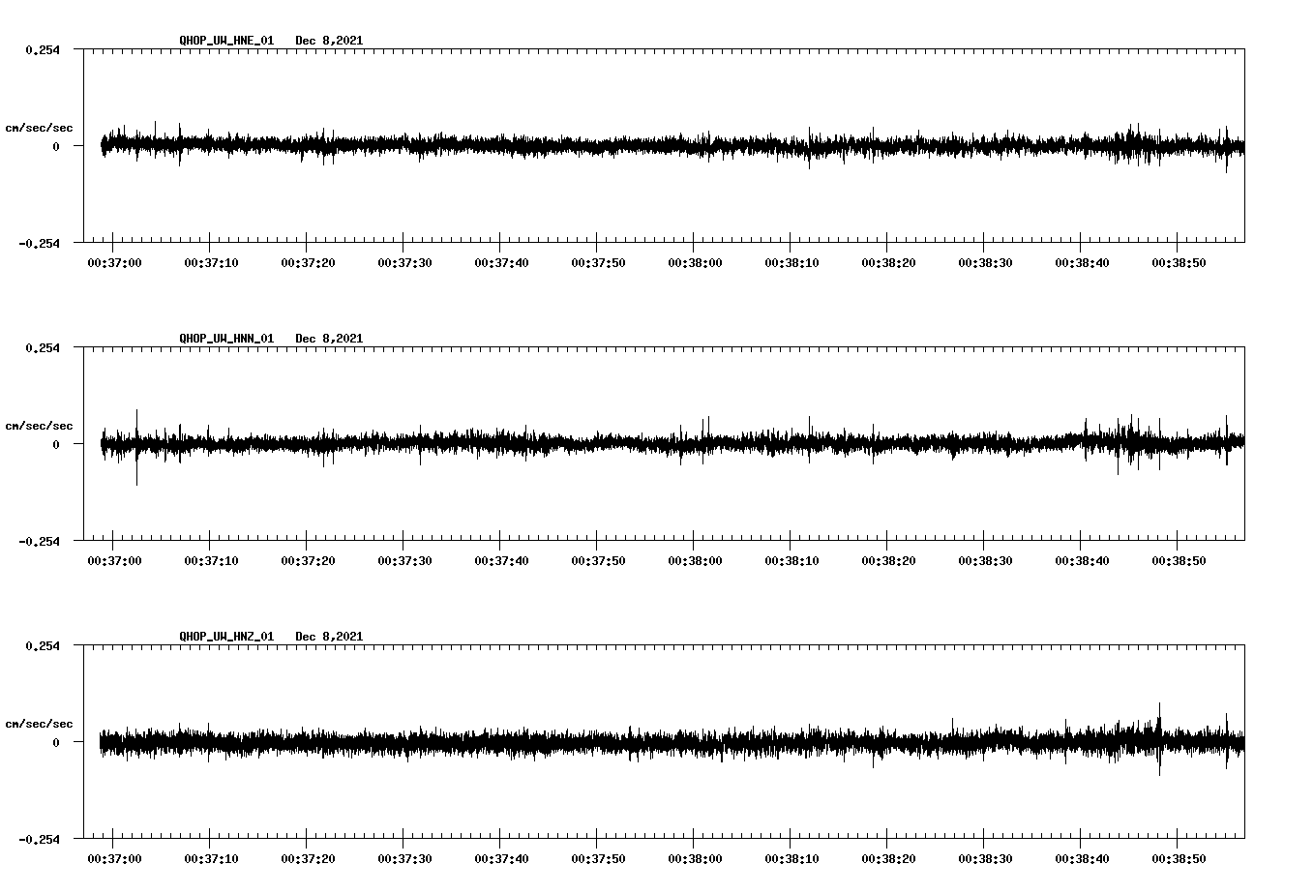Click the 00:37:50 time label under HNZ plot
Screen dimensions: 1314x894
click(x=598, y=858)
